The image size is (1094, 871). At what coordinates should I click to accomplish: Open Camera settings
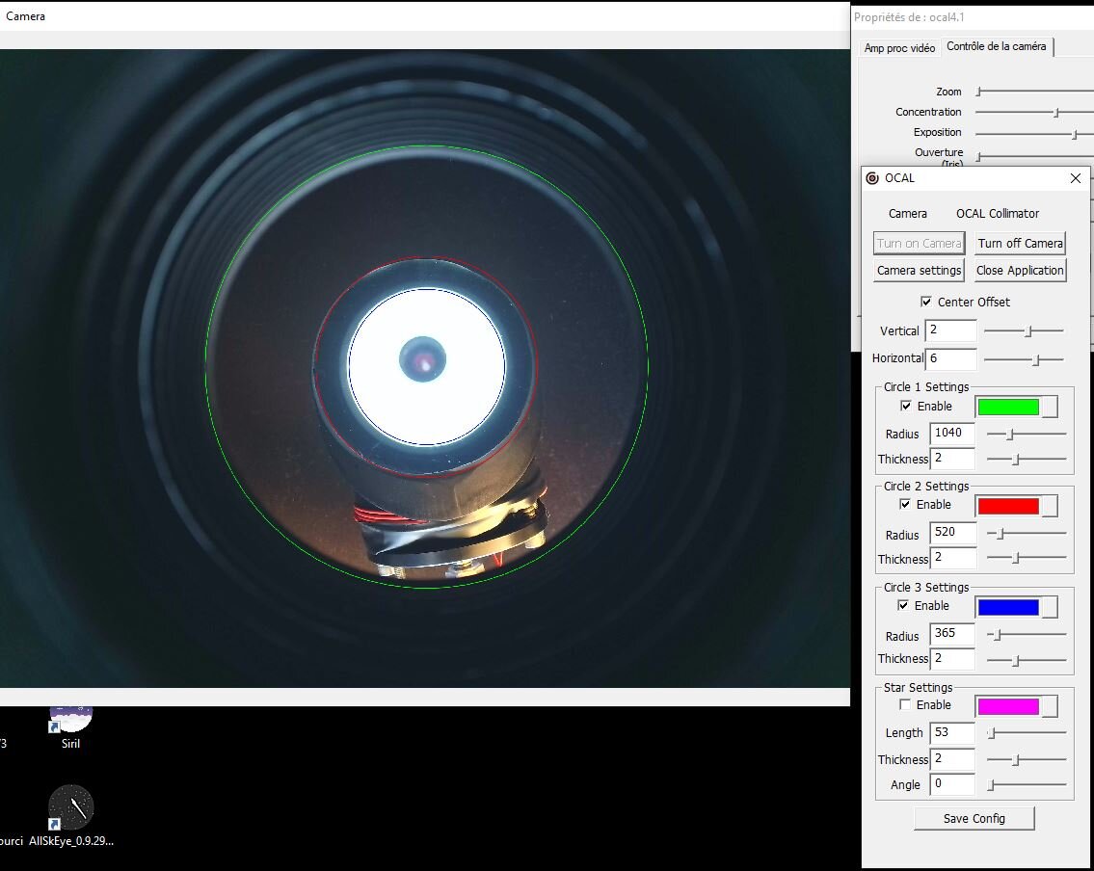(x=919, y=271)
